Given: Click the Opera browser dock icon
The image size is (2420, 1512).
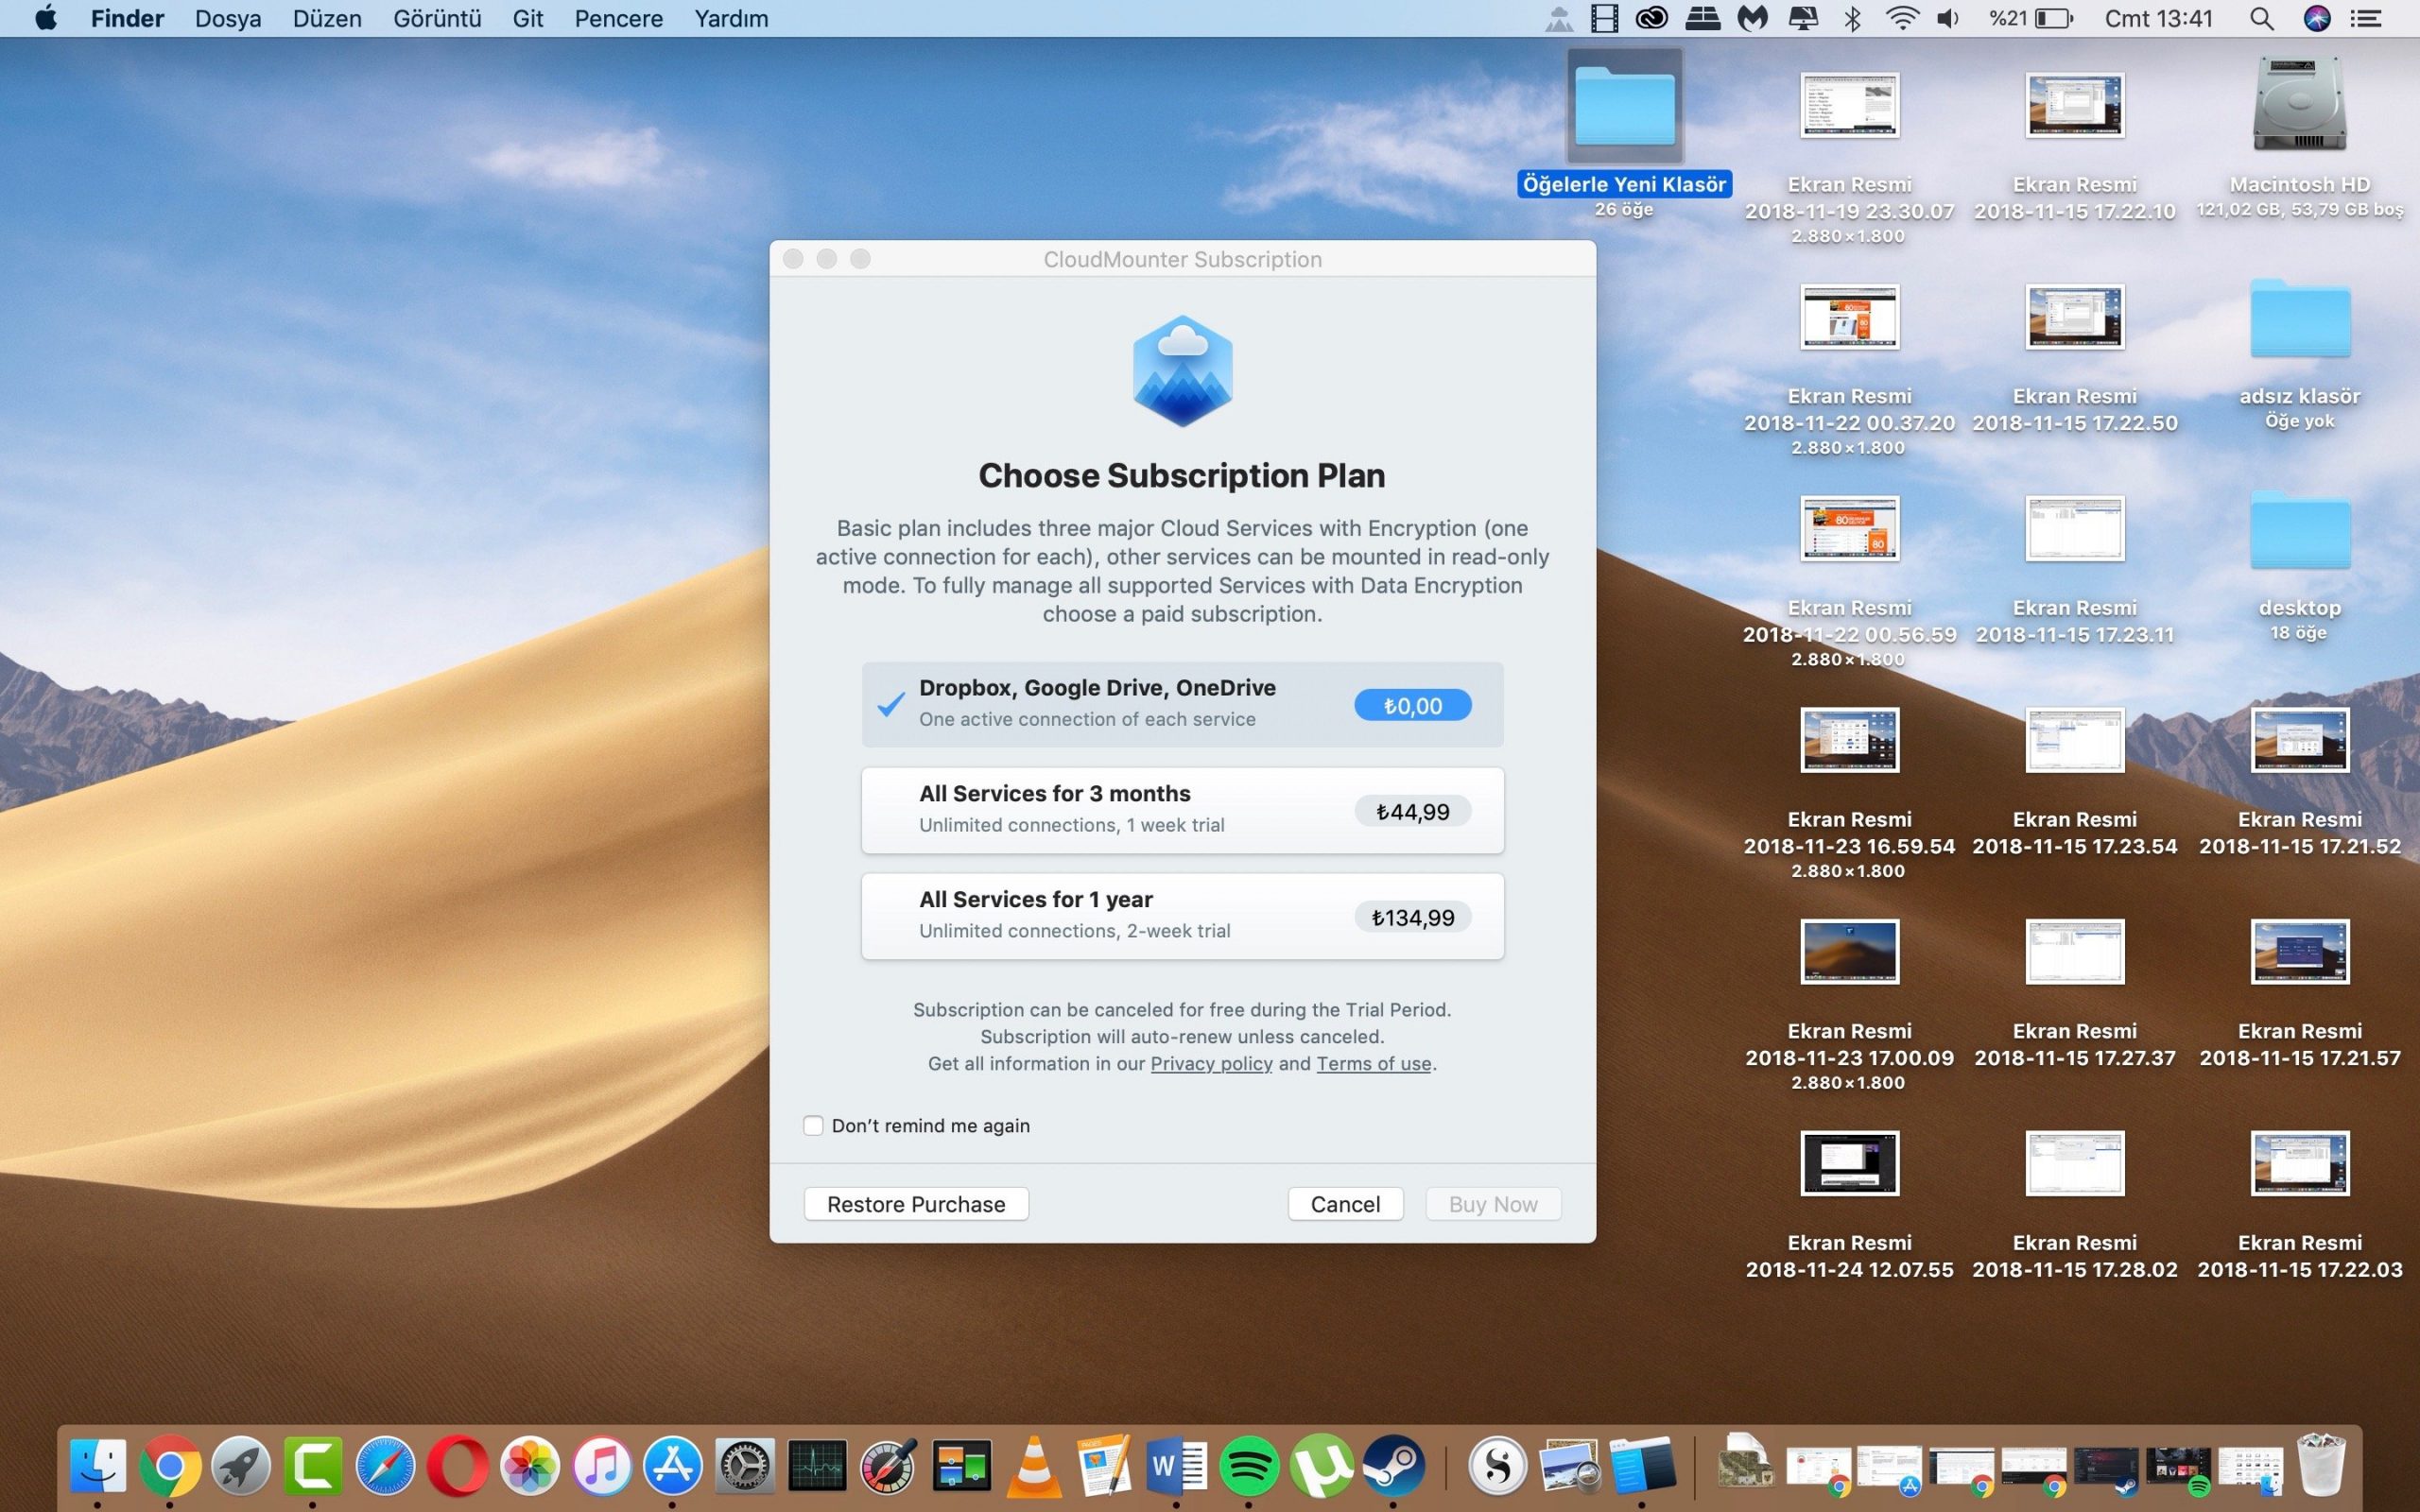Looking at the screenshot, I should point(457,1466).
